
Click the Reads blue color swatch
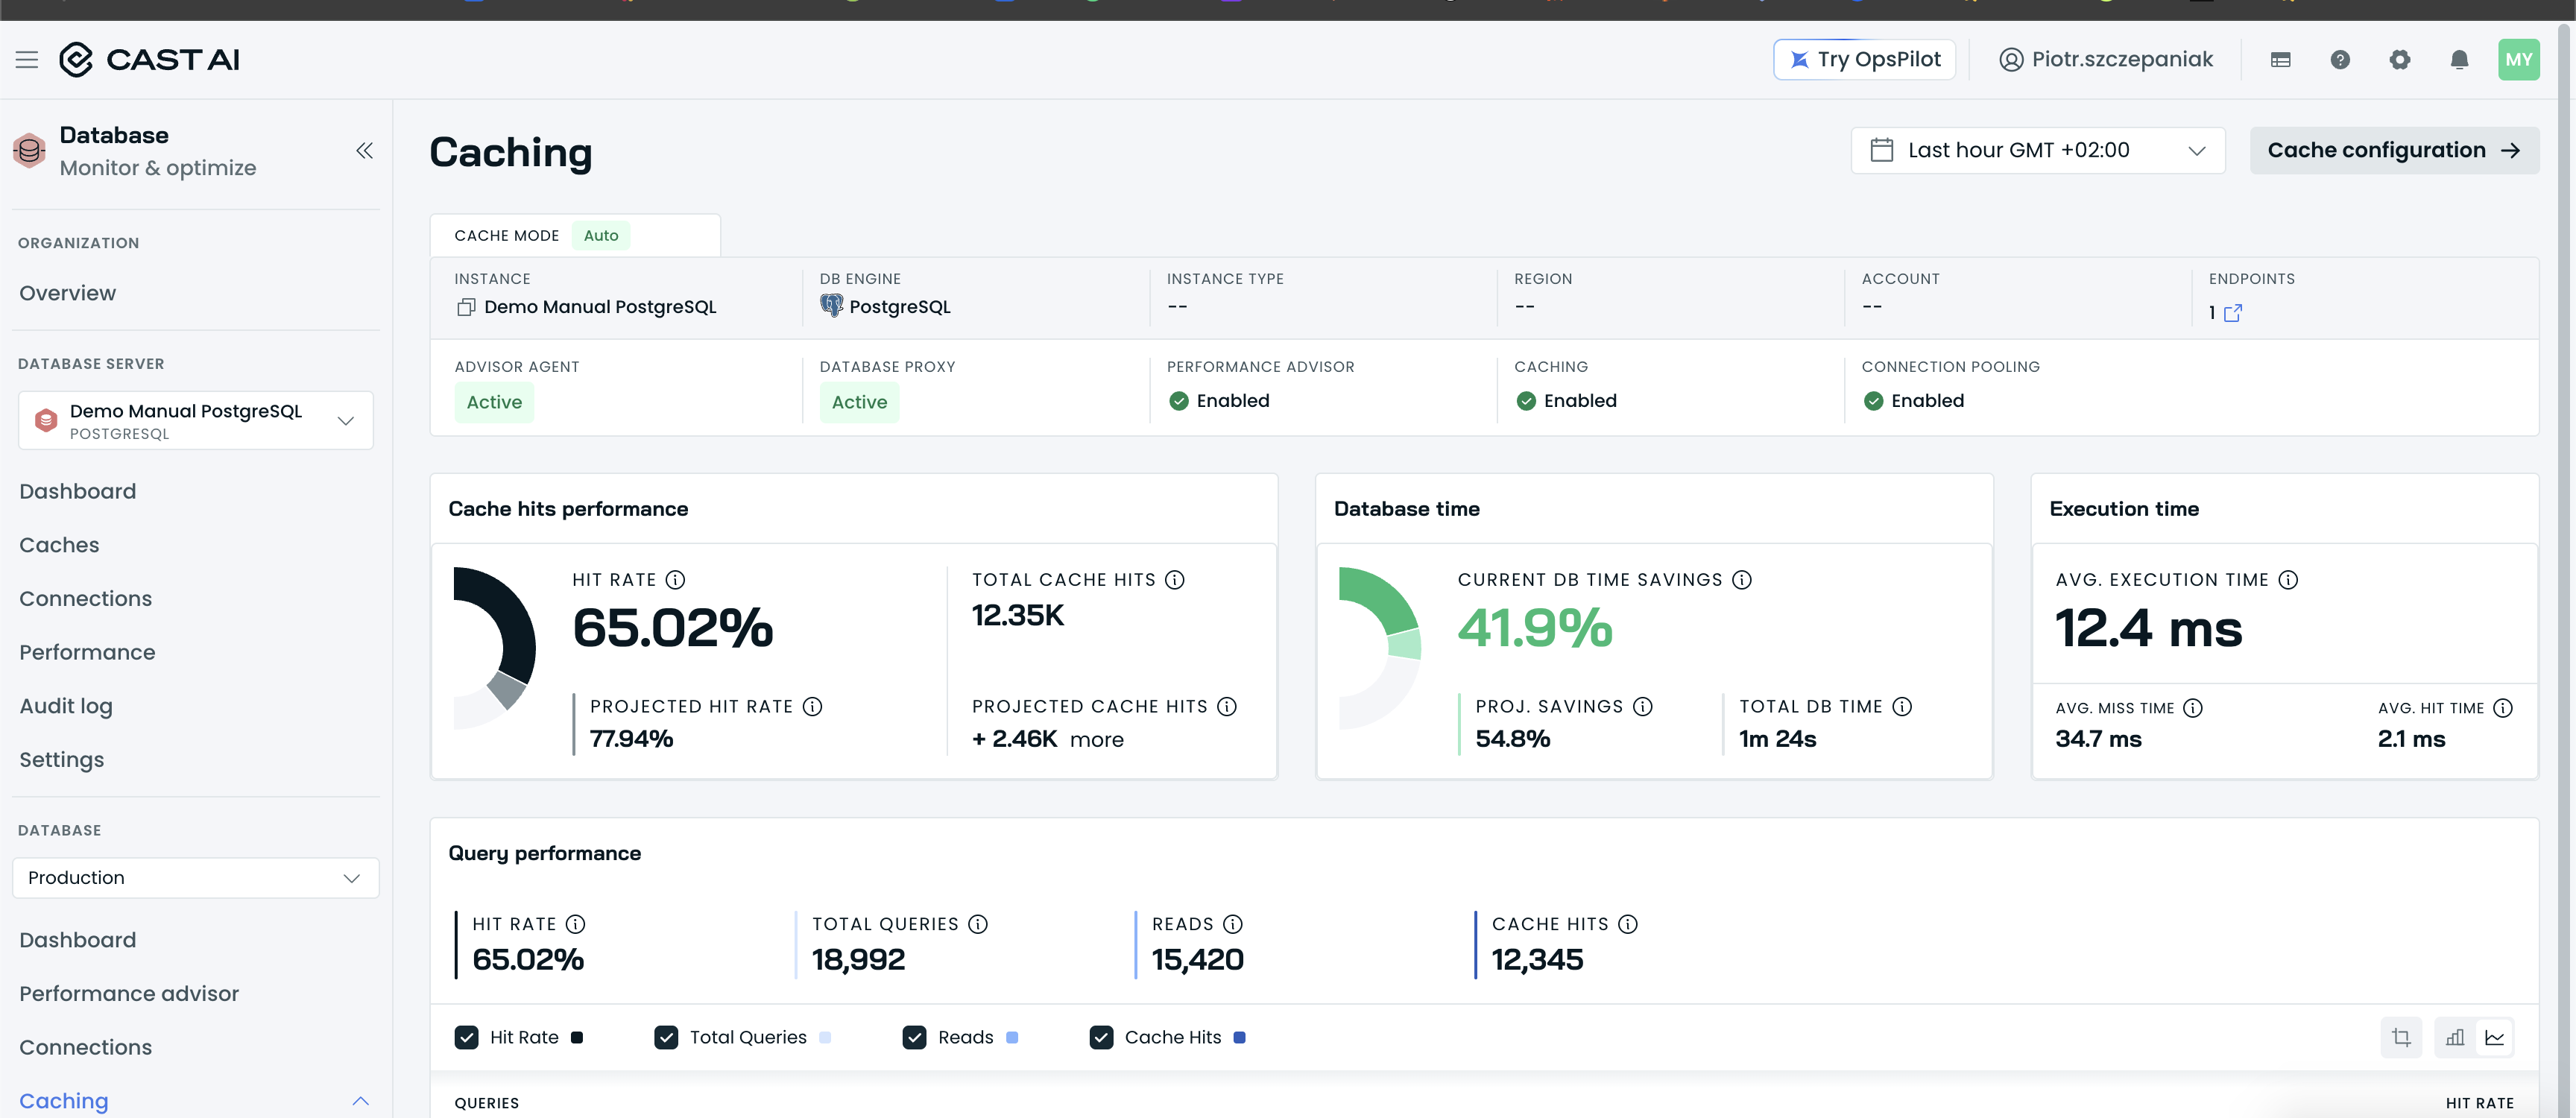point(1012,1038)
